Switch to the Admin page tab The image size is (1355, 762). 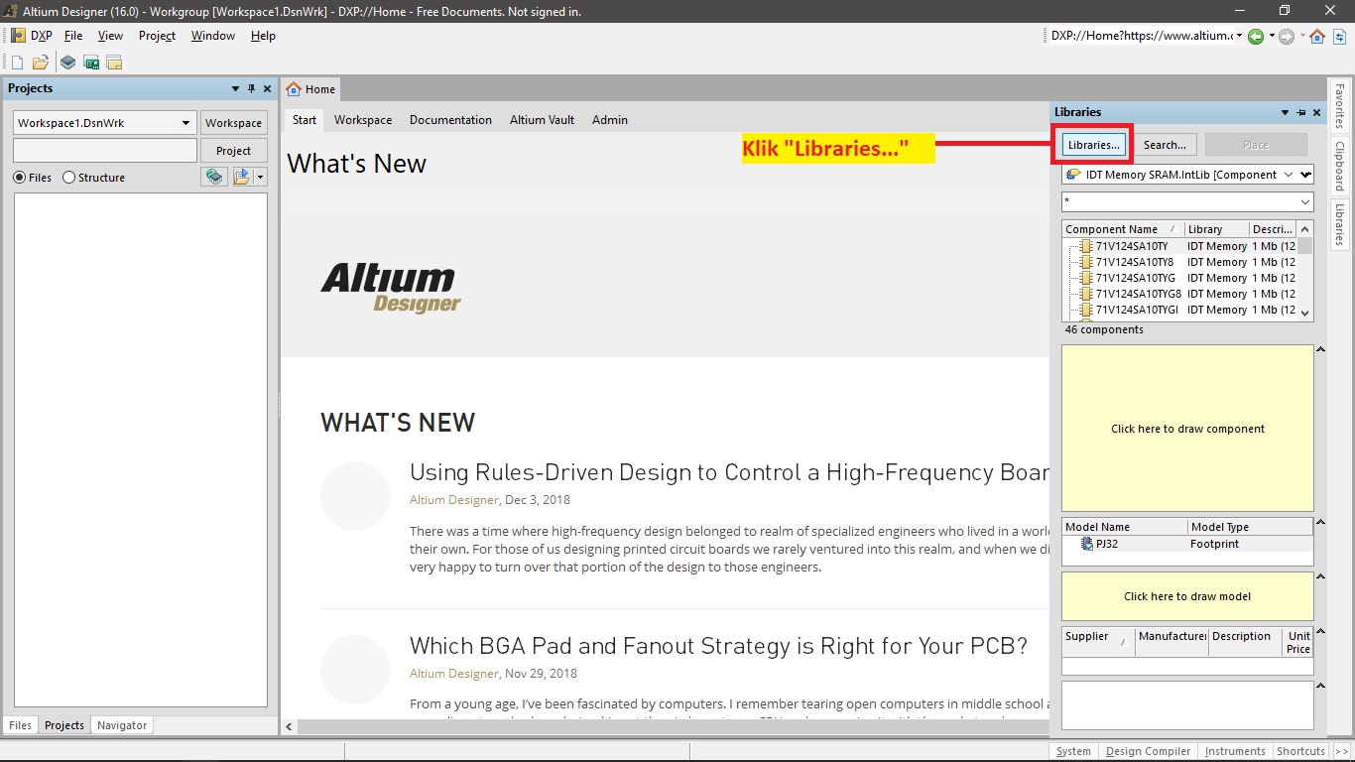610,120
